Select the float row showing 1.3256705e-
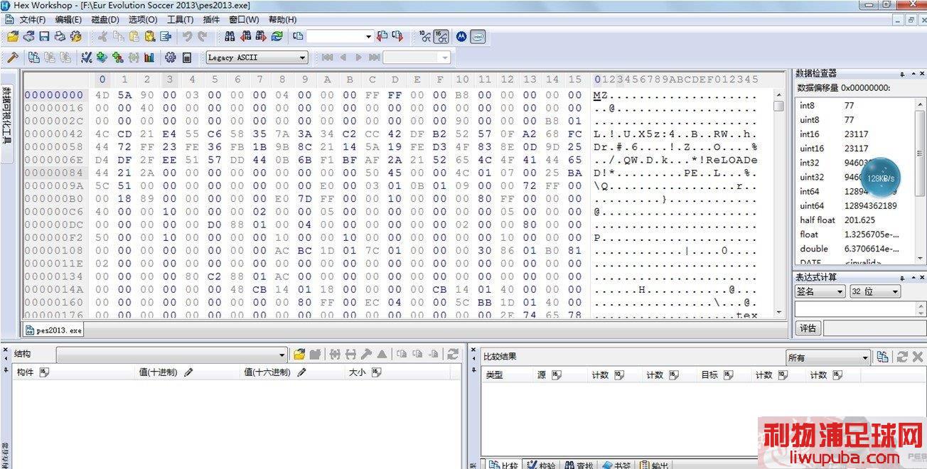Screen dimensions: 927x469 [855, 234]
